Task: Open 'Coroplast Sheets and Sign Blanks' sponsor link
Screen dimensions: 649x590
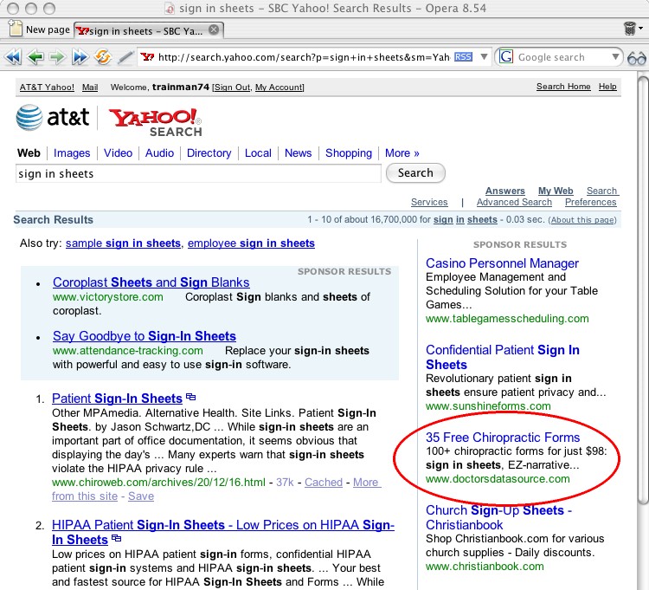Action: (151, 282)
